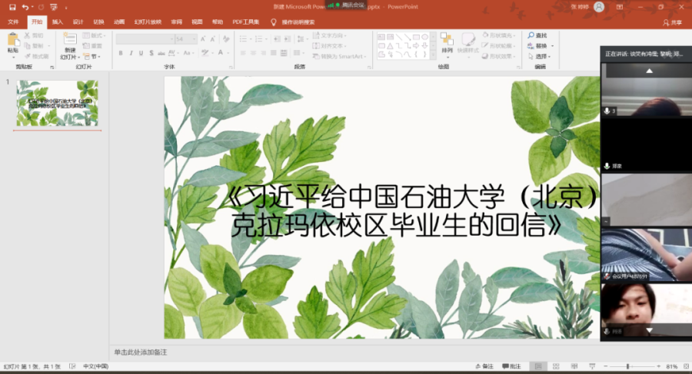
Task: Click the Save icon in quick access toolbar
Action: point(12,7)
